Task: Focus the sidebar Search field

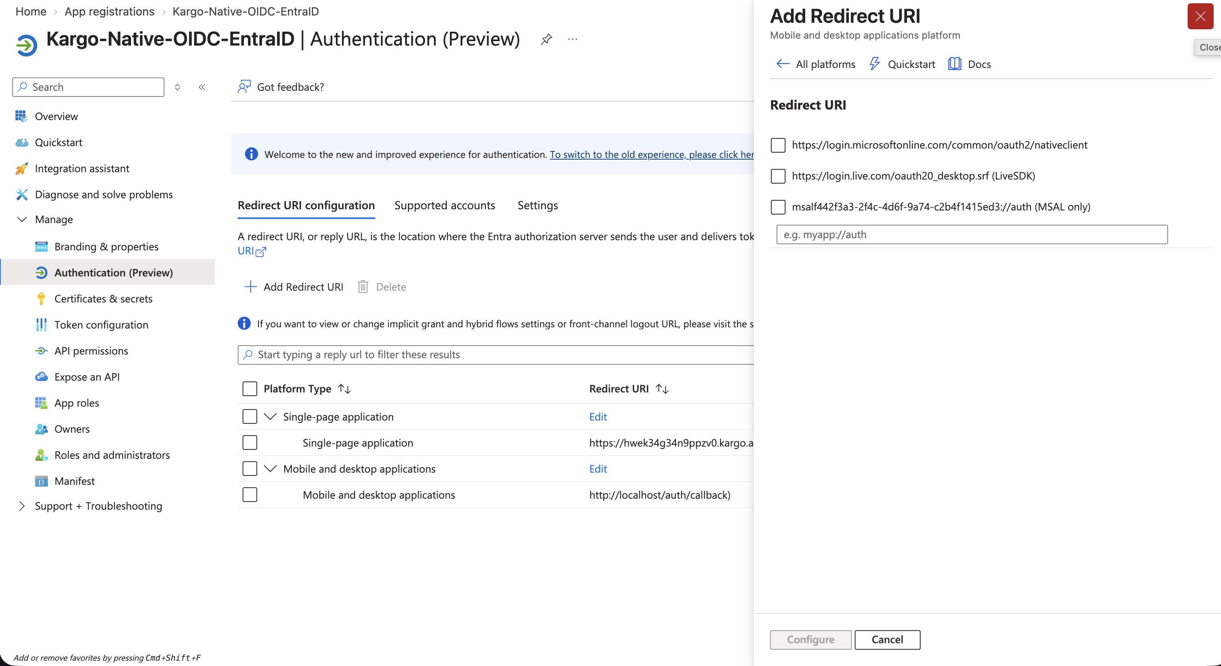Action: click(88, 87)
